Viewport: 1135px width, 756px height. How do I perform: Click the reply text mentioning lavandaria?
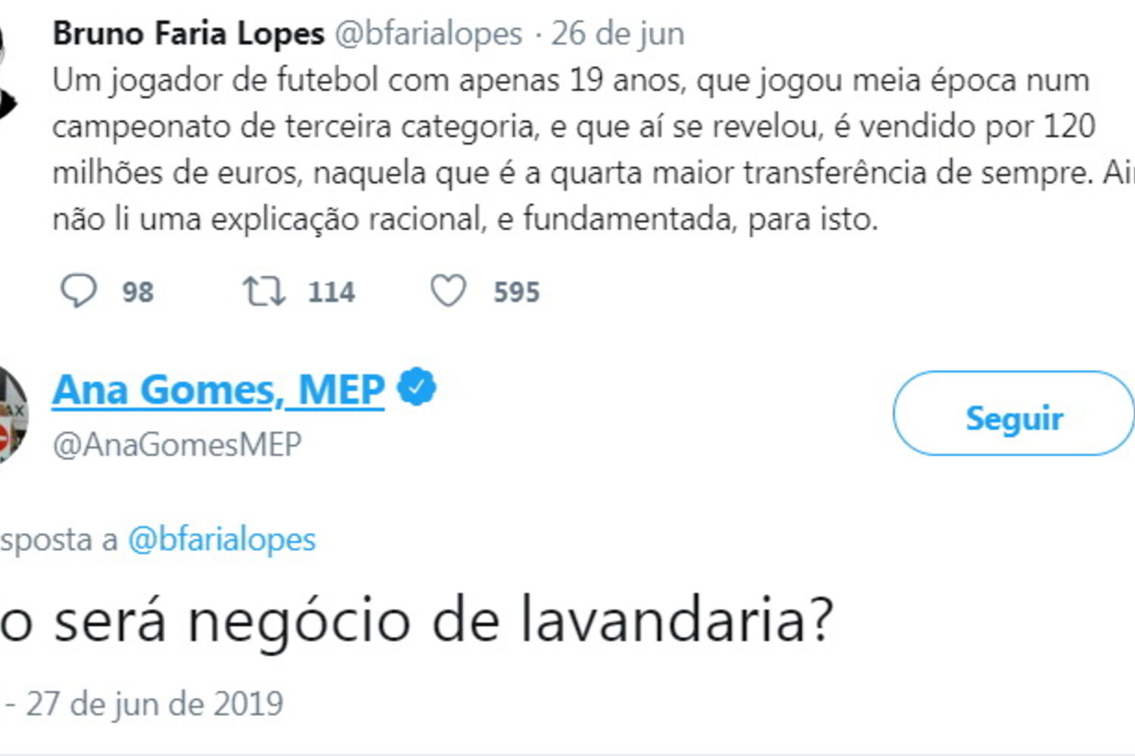point(416,621)
